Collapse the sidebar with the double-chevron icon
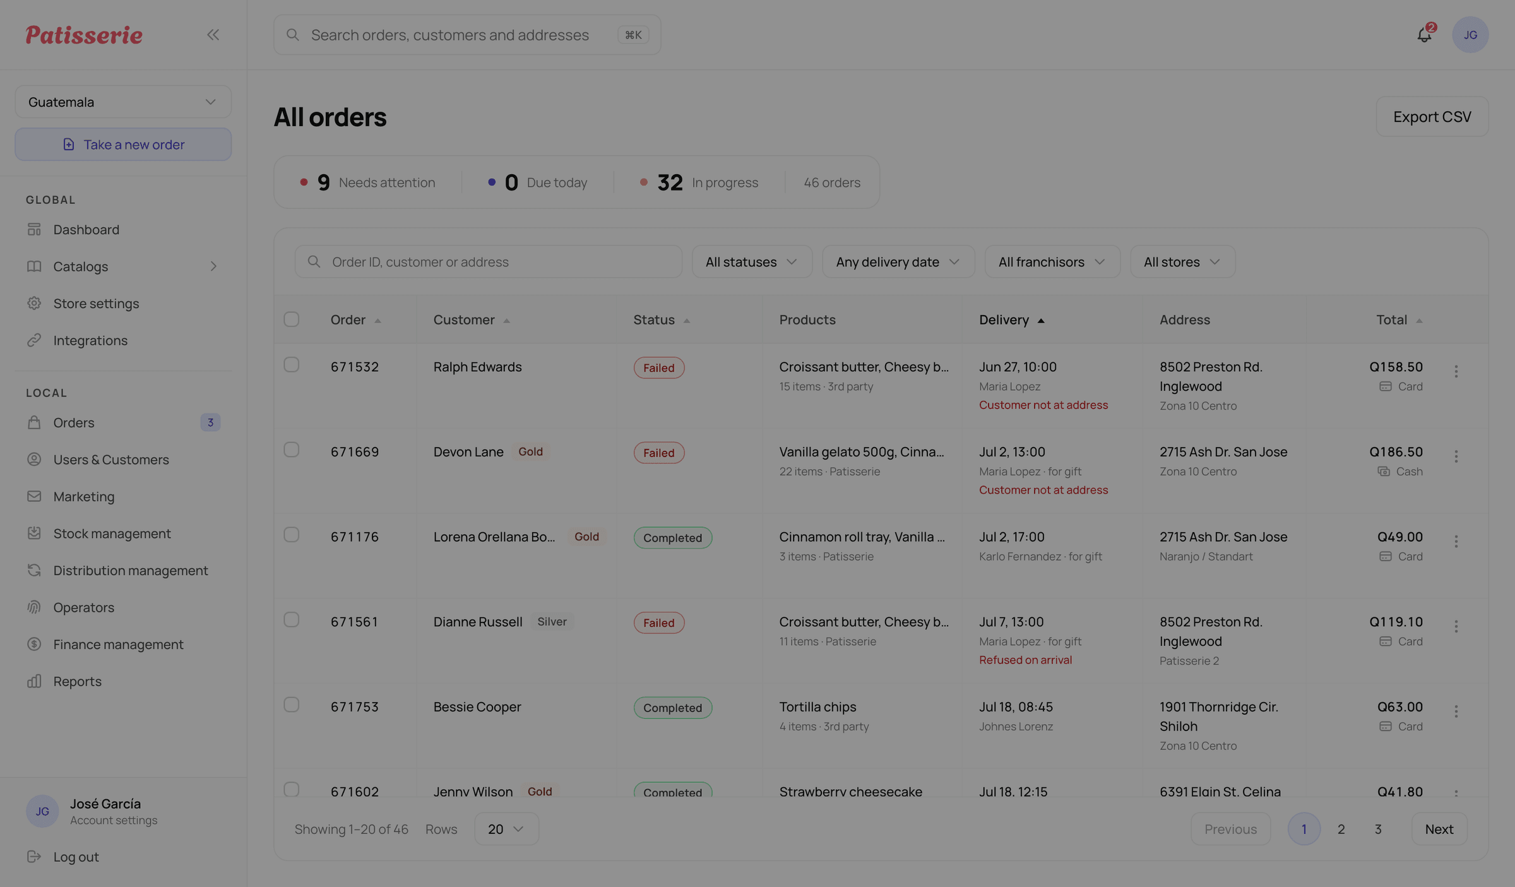The width and height of the screenshot is (1515, 887). coord(213,35)
